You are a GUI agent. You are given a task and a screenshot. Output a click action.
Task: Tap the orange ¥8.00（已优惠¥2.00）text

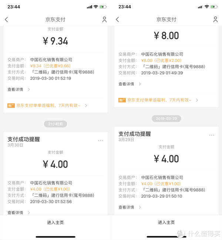point(161,61)
